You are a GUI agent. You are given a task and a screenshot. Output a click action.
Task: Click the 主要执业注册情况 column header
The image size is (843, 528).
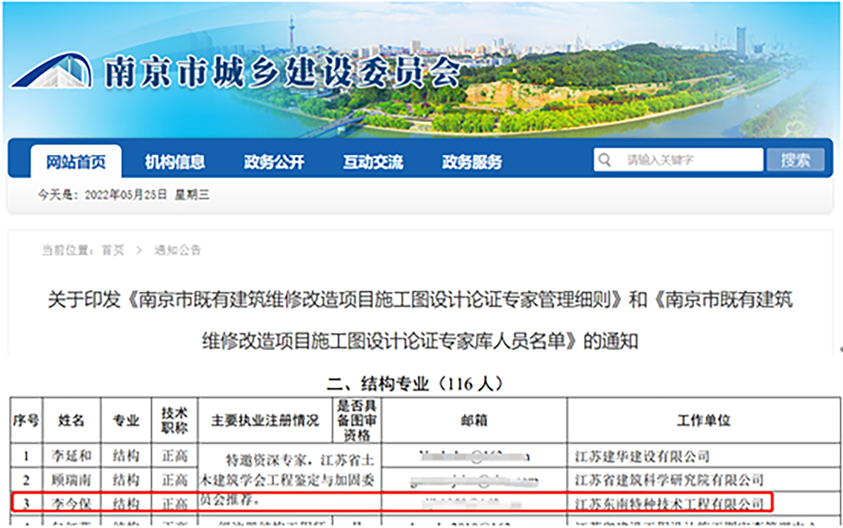point(265,421)
